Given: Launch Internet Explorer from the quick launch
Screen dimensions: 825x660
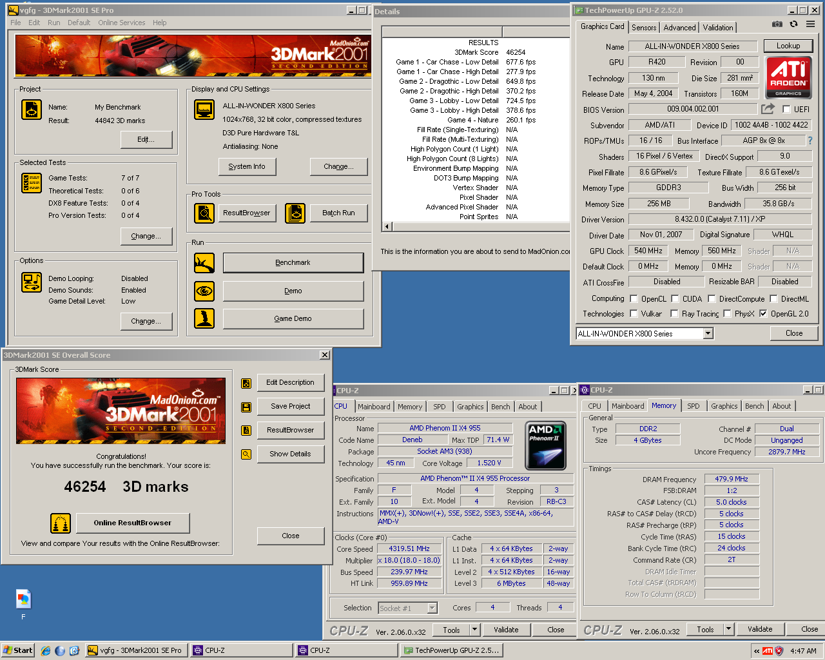Looking at the screenshot, I should (46, 651).
